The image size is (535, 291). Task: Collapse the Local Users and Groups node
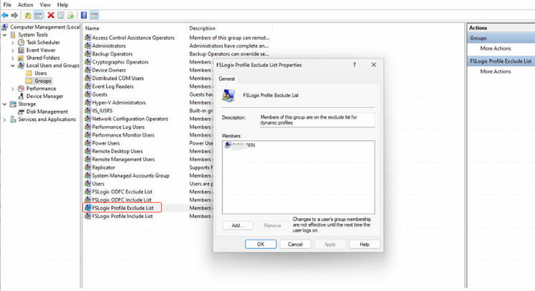click(x=13, y=66)
